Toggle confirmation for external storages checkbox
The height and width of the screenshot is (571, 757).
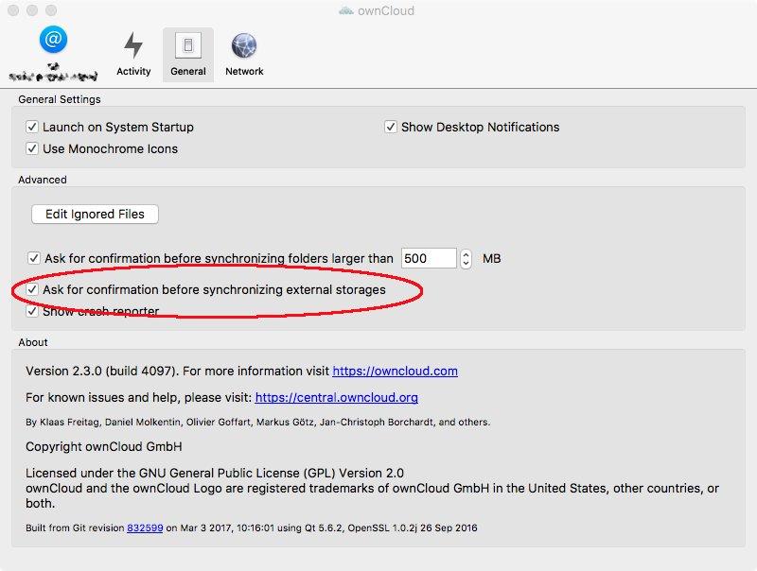click(x=32, y=289)
